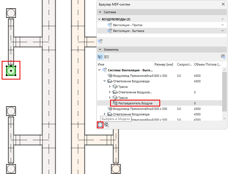Select the green highlighted air terminal in model
The width and height of the screenshot is (229, 174).
pyautogui.click(x=11, y=71)
